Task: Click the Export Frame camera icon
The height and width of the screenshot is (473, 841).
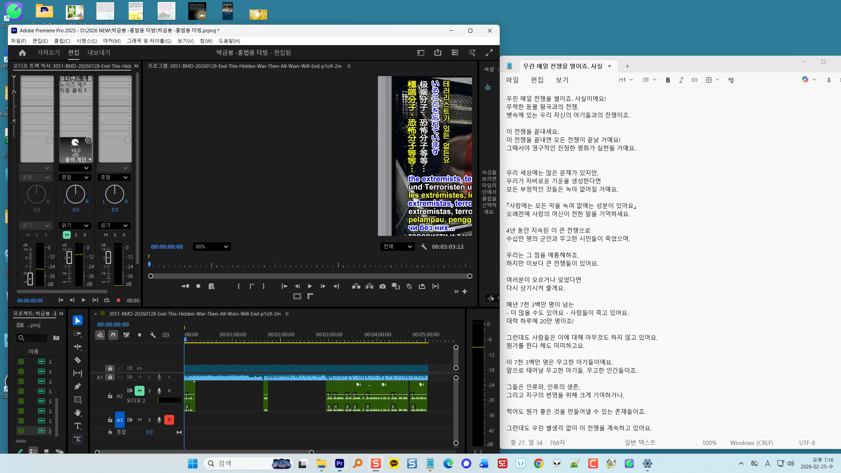Action: tap(382, 286)
